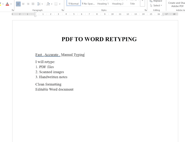185x142 pixels.
Task: Click the line '2. Scanned images'
Action: coord(50,72)
